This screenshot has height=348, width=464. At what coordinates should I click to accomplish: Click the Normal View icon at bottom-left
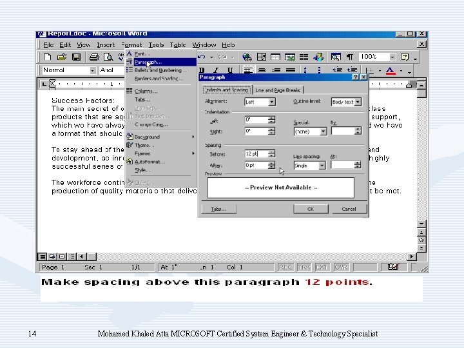tap(43, 256)
